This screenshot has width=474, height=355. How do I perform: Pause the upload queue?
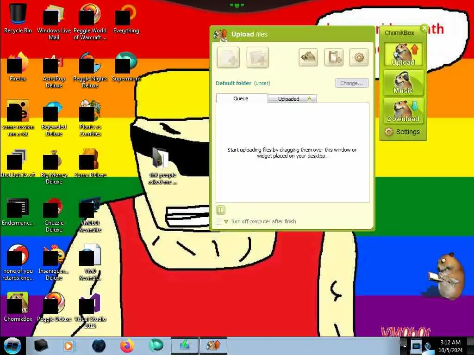pyautogui.click(x=220, y=210)
